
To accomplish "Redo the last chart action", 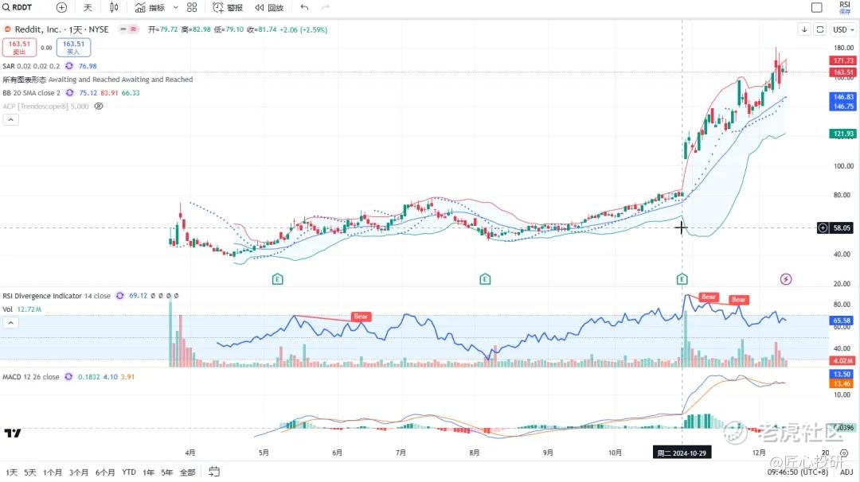I will pyautogui.click(x=325, y=7).
